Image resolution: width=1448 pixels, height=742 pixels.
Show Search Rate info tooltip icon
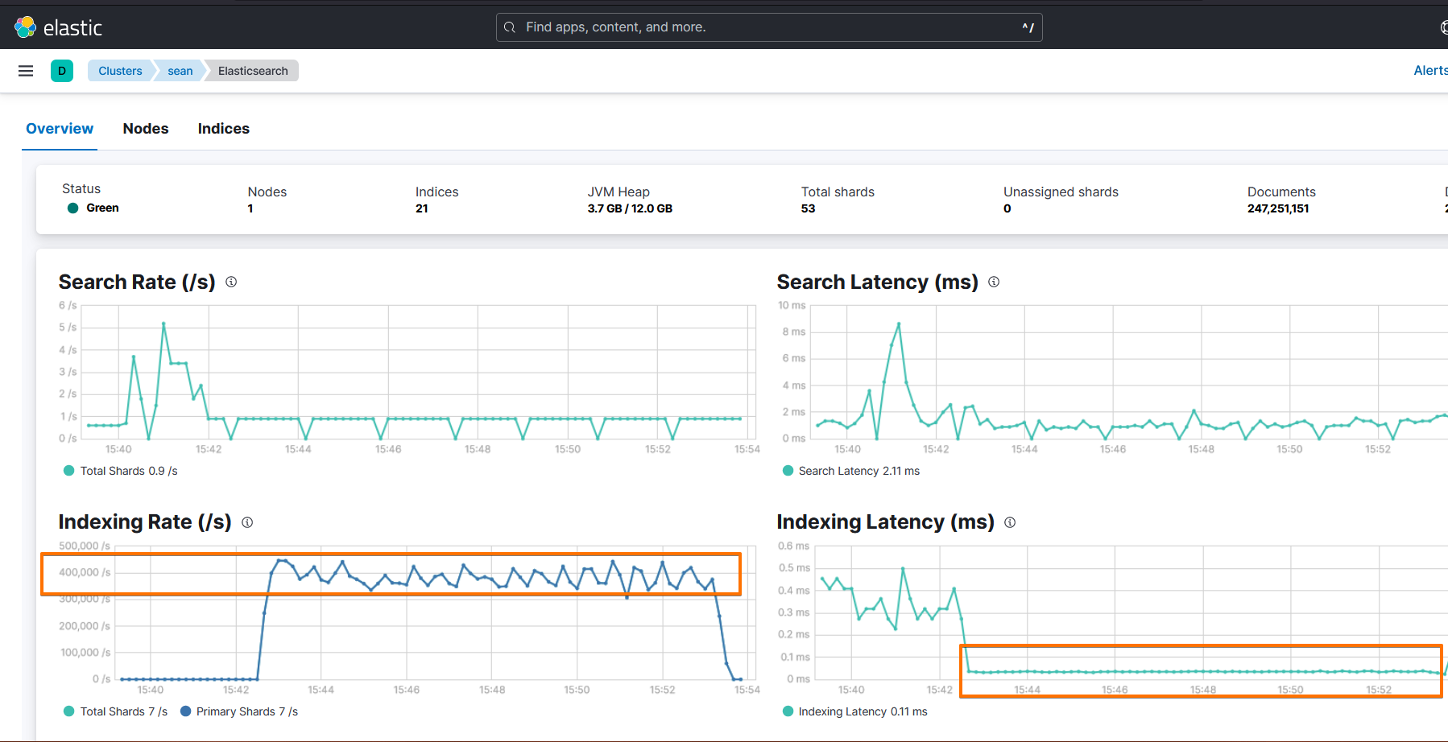point(231,282)
